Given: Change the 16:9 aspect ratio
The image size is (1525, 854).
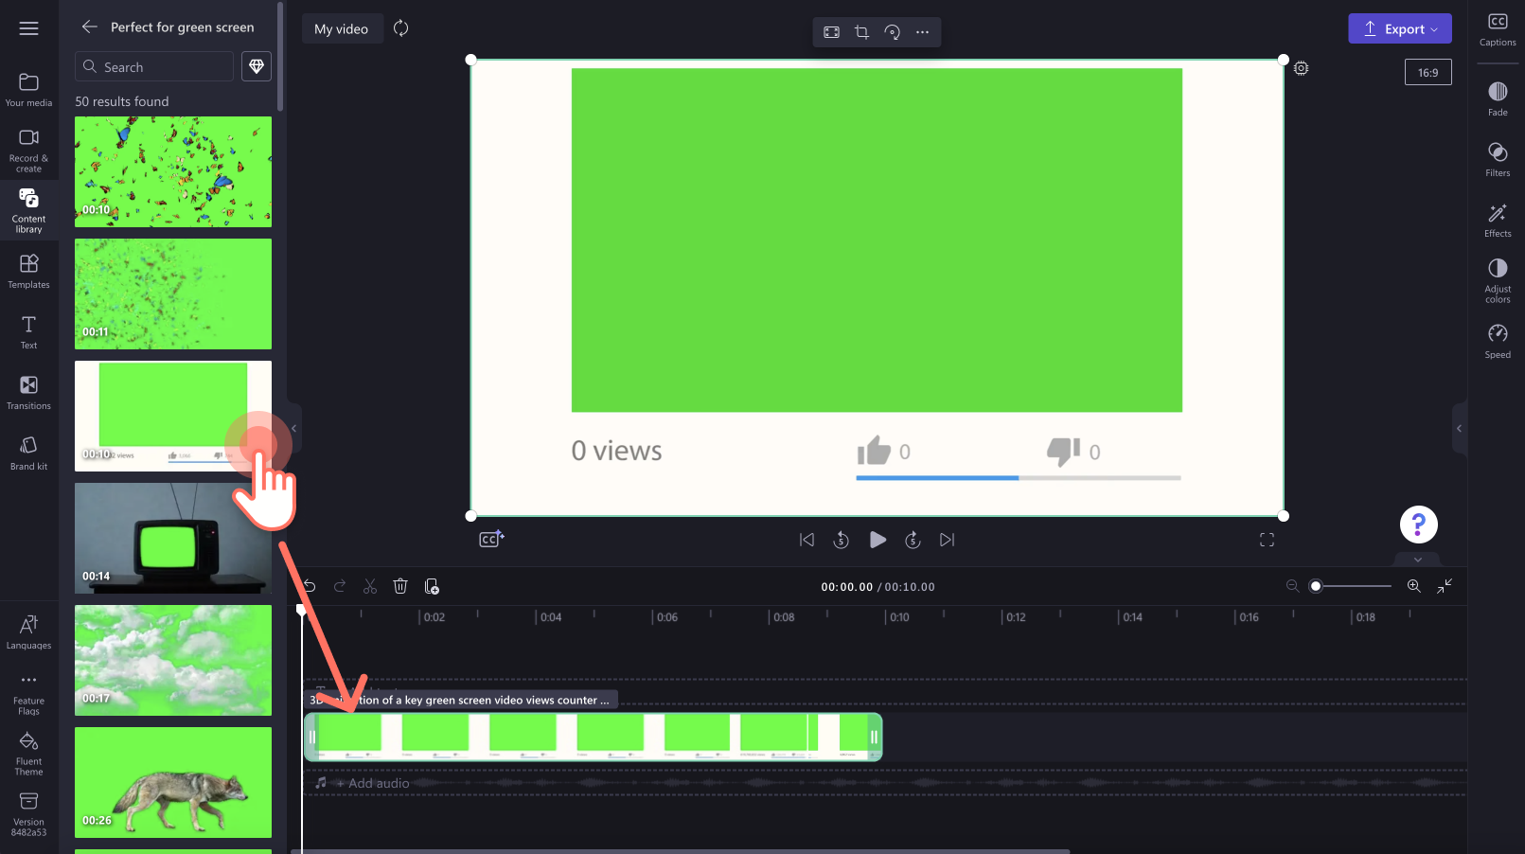Looking at the screenshot, I should click(x=1427, y=73).
